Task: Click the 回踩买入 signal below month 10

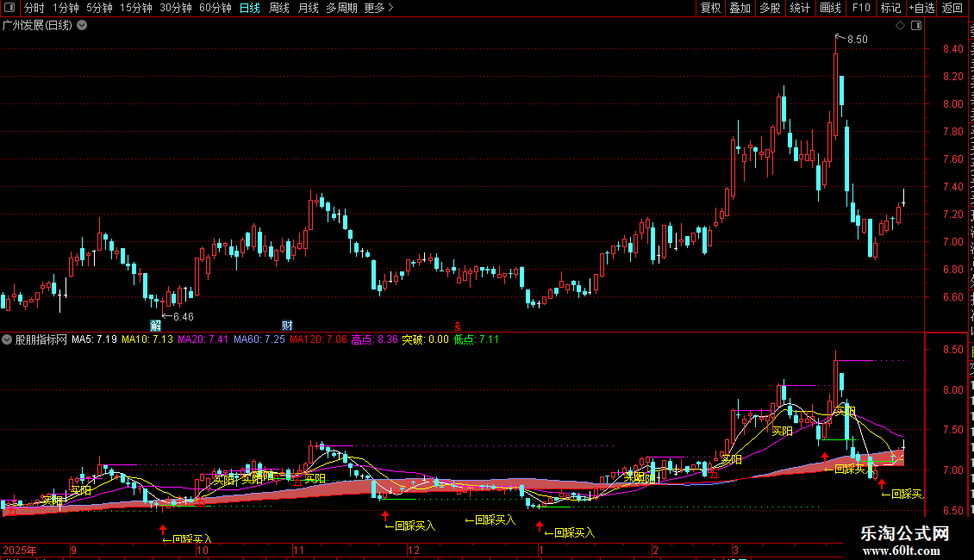Action: [187, 539]
